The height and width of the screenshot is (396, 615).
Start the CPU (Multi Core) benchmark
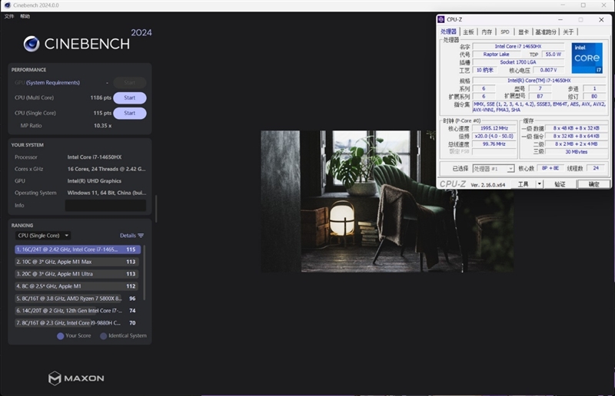pos(129,97)
